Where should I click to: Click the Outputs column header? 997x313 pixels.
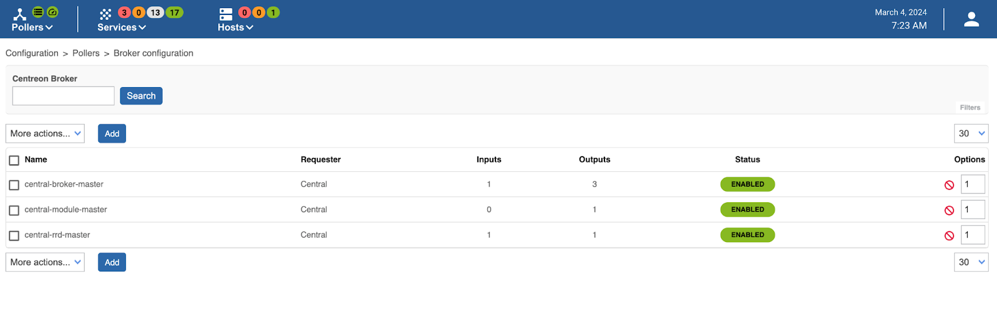[x=594, y=160]
